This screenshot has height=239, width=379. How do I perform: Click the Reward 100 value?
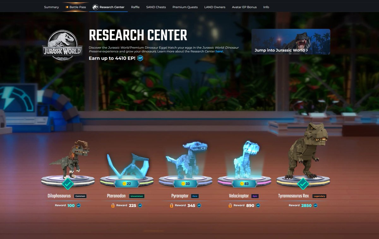(x=71, y=206)
